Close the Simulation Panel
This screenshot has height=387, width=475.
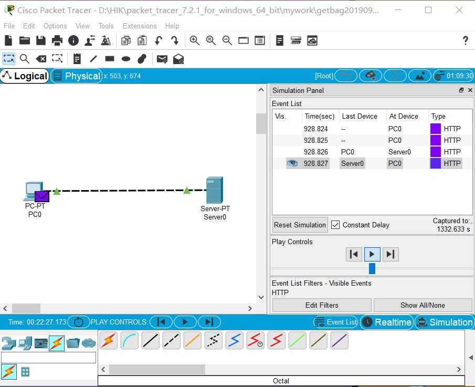470,90
